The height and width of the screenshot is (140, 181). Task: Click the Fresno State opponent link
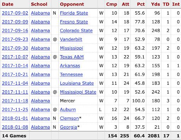pos(74,22)
